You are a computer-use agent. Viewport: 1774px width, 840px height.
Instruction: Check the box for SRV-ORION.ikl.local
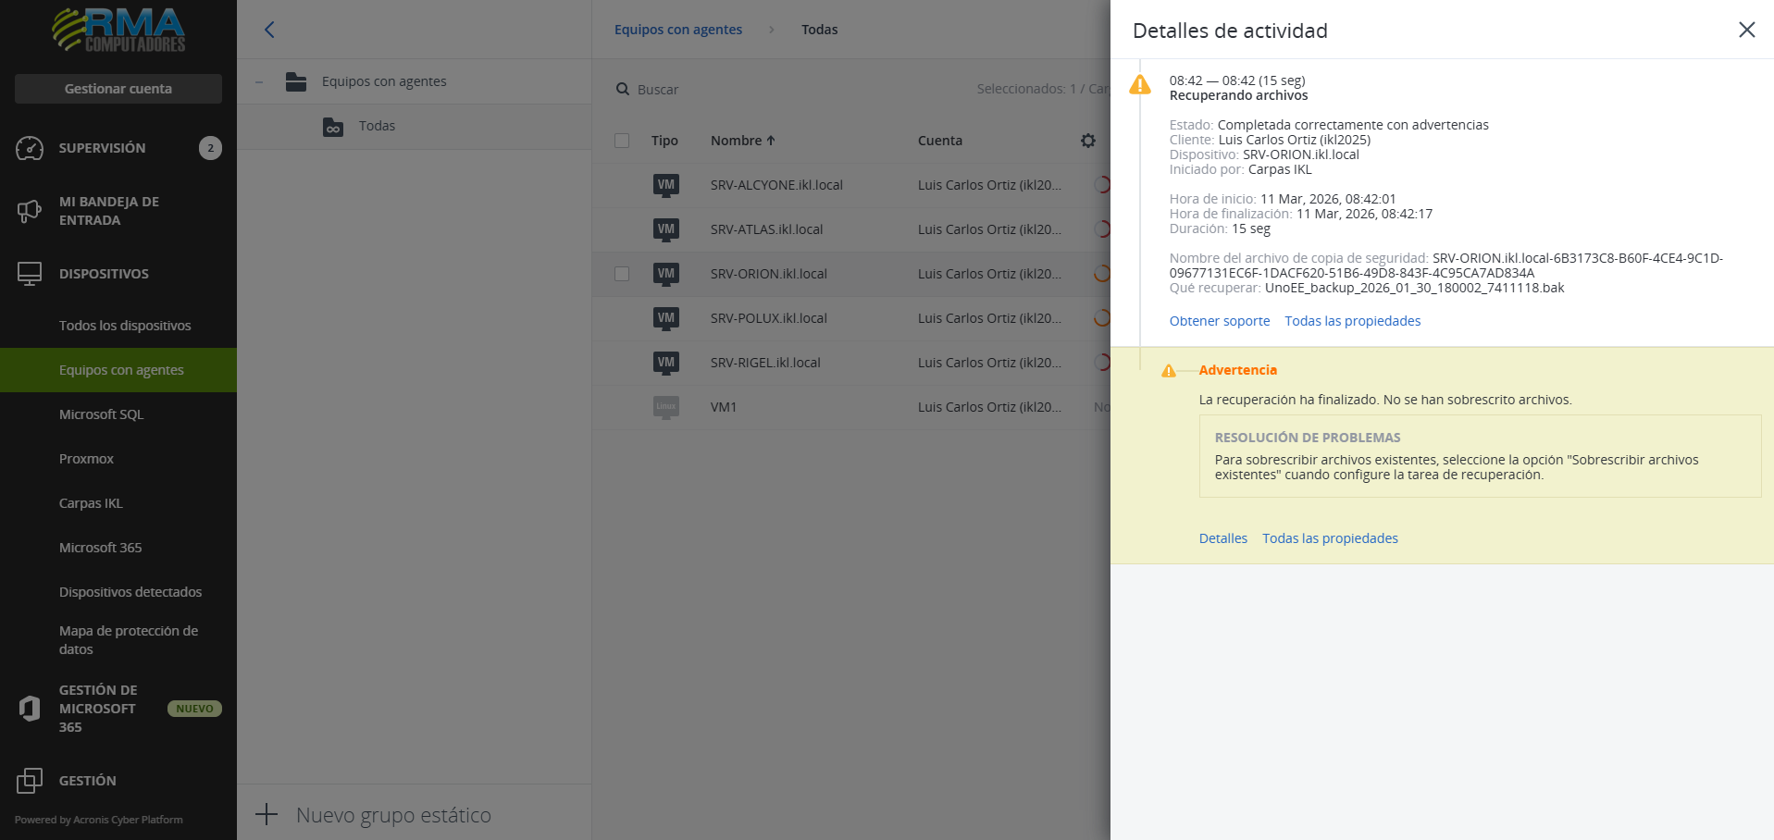(x=622, y=274)
